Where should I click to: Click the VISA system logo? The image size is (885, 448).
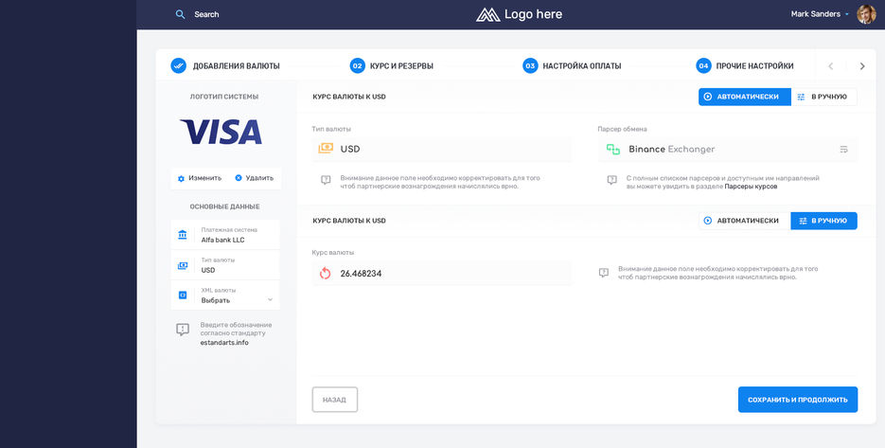point(221,132)
